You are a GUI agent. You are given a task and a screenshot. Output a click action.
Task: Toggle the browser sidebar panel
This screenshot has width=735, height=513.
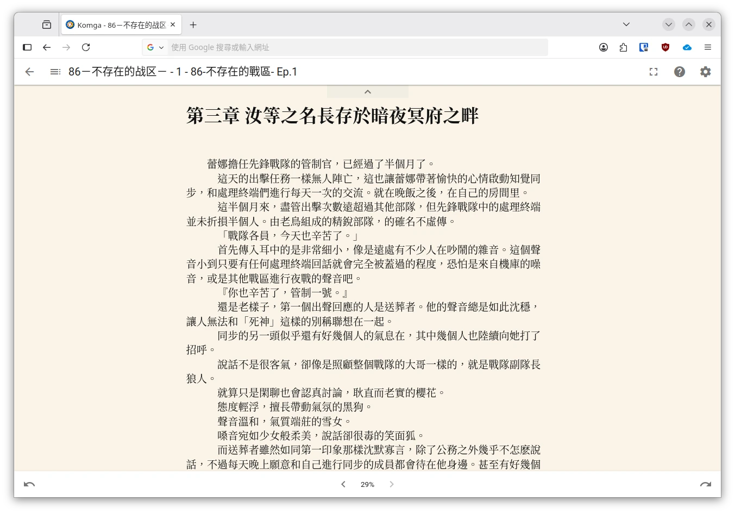(27, 47)
